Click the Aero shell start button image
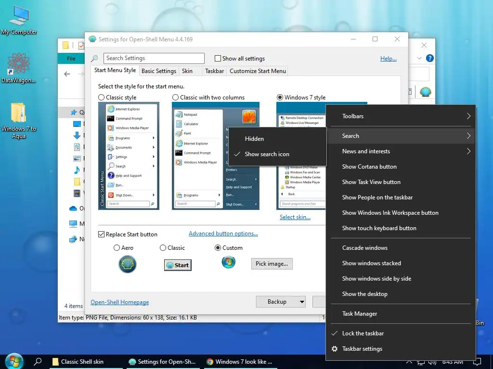Viewport: 493px width, 369px height. pos(127,264)
